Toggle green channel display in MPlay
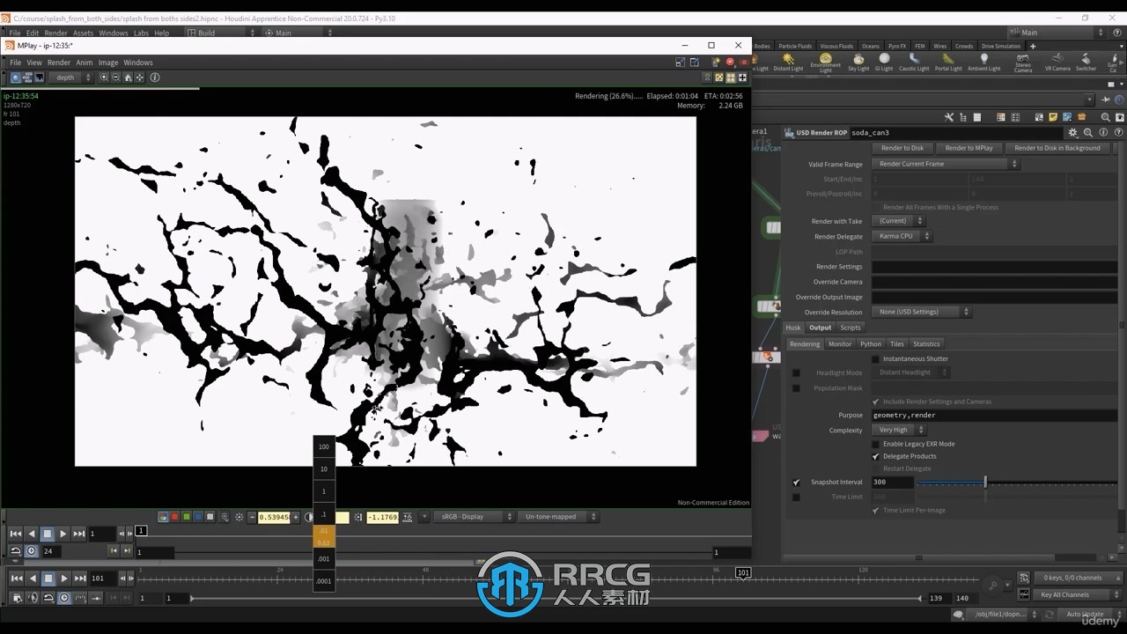 click(x=187, y=517)
